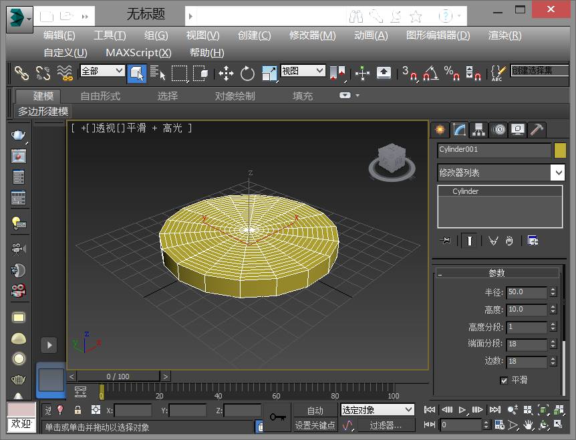Collapse the 参数 parameters rollout
Image resolution: width=576 pixels, height=440 pixels.
click(496, 273)
